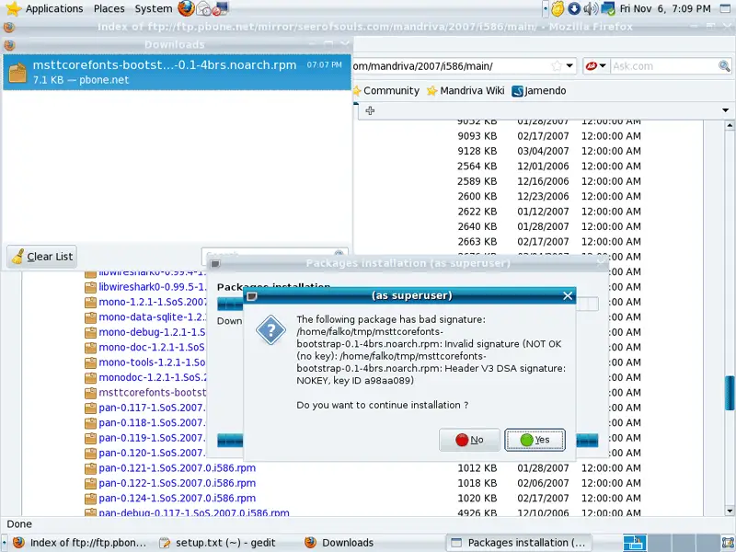Click the Packages installation window menu icon

[x=215, y=264]
